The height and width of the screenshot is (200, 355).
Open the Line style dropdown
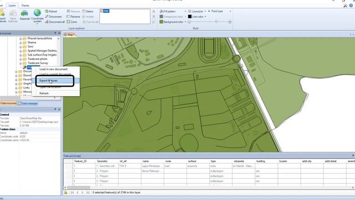pos(205,11)
